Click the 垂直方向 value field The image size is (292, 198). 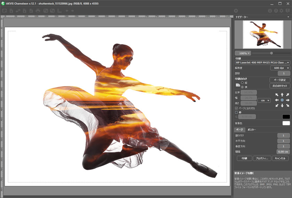(283, 146)
